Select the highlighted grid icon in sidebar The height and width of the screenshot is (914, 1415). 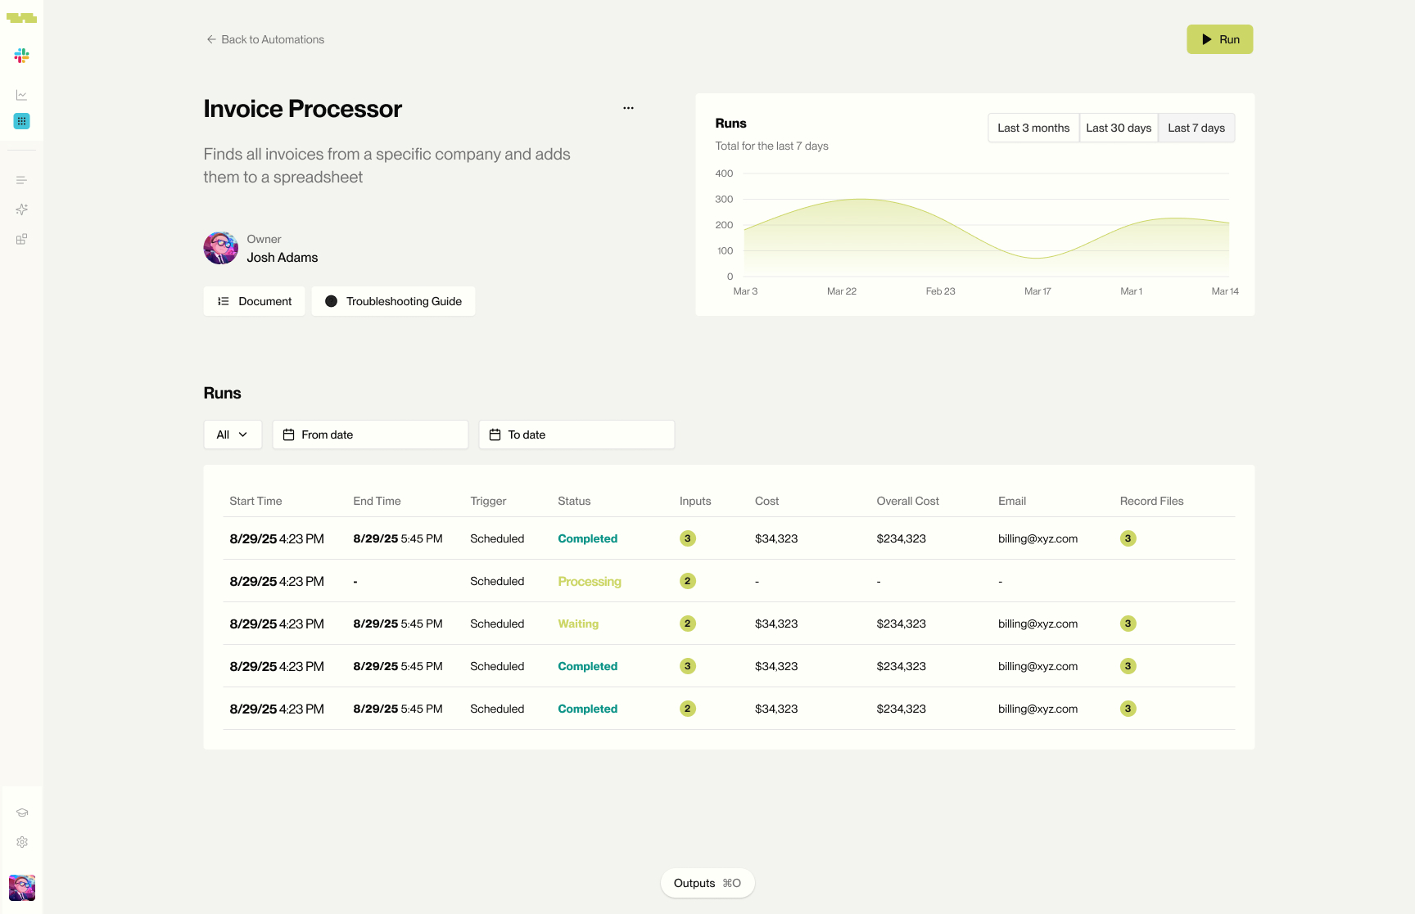(x=21, y=121)
